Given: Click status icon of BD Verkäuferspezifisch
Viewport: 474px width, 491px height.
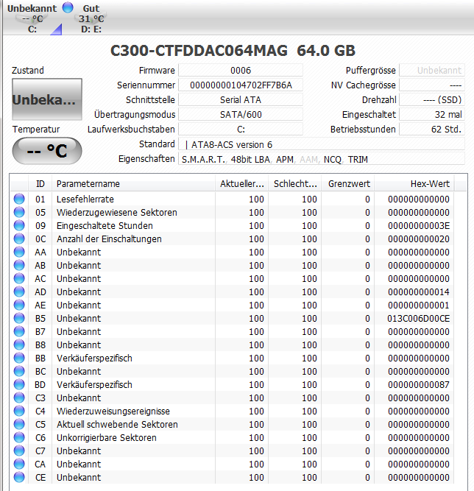Looking at the screenshot, I should pos(19,384).
